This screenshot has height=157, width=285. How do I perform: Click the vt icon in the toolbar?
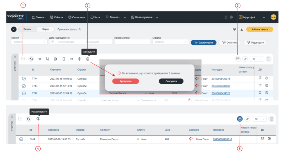72,59
